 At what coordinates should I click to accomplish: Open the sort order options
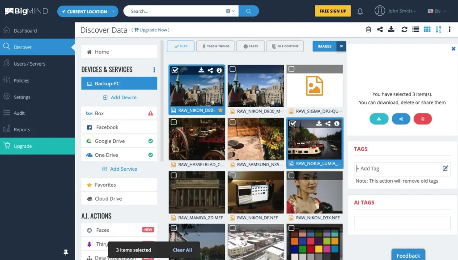pos(438,29)
